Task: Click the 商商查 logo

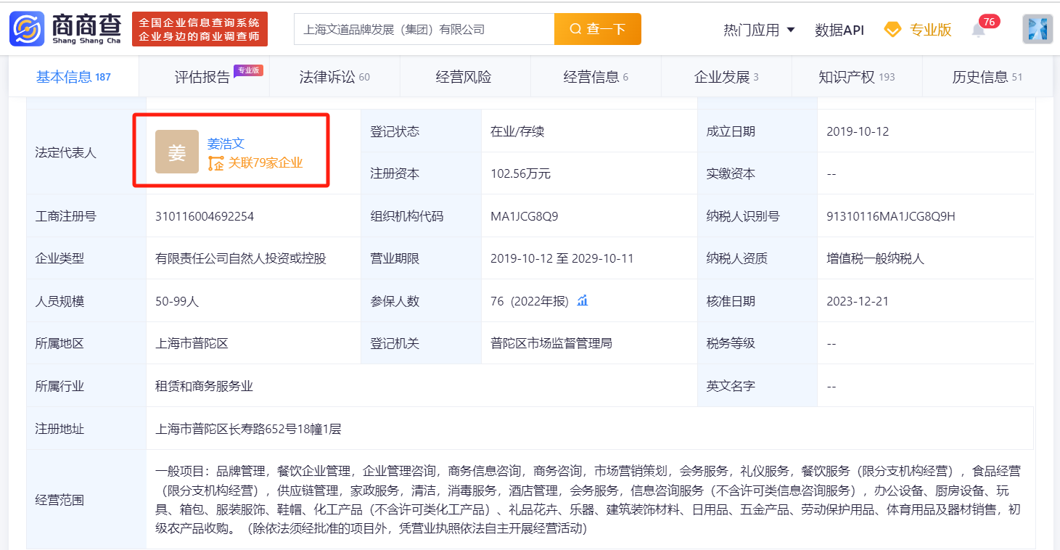Action: coord(65,28)
